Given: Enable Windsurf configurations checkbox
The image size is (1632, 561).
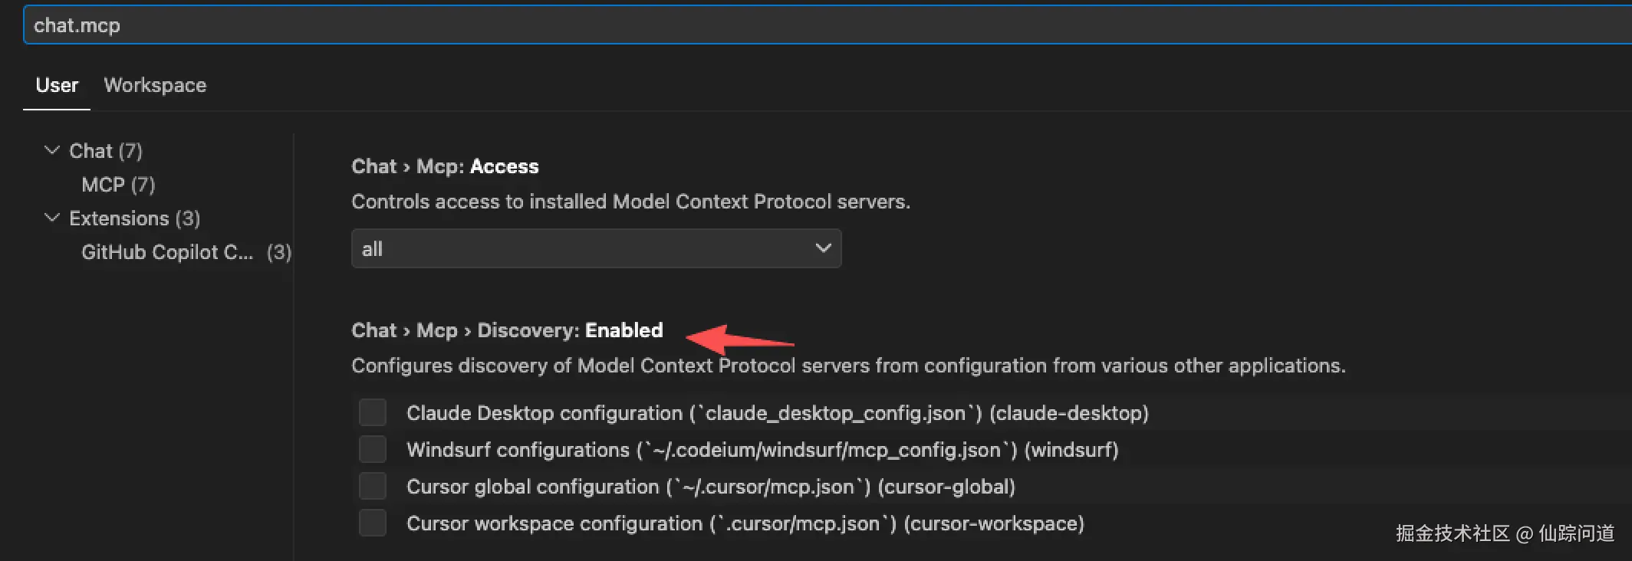Looking at the screenshot, I should click(x=373, y=449).
